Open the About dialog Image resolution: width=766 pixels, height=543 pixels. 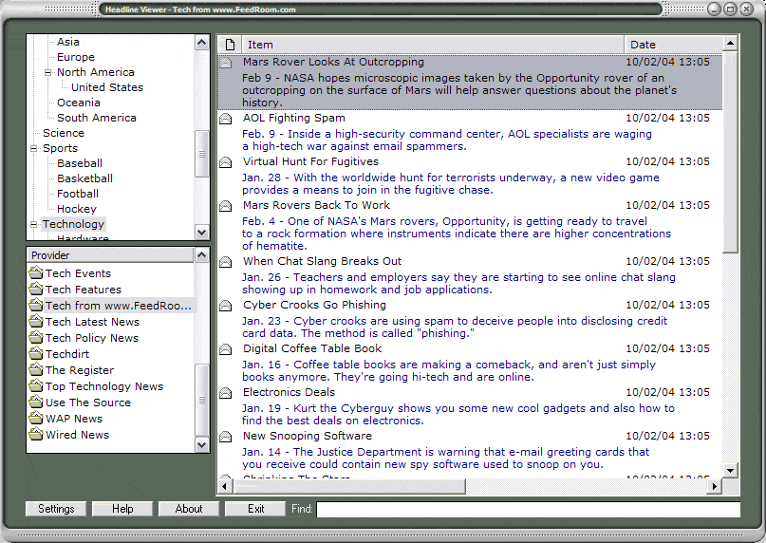(x=189, y=509)
